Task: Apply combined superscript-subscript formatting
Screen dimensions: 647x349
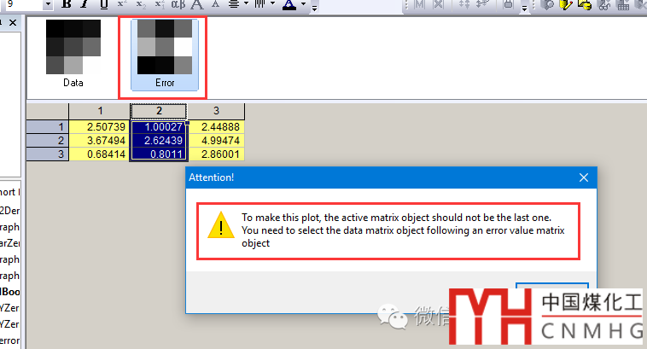Action: point(160,4)
